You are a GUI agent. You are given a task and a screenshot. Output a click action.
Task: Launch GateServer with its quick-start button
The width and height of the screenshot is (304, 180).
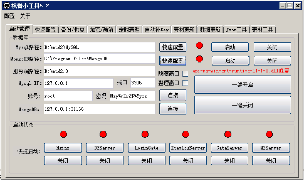point(229,148)
